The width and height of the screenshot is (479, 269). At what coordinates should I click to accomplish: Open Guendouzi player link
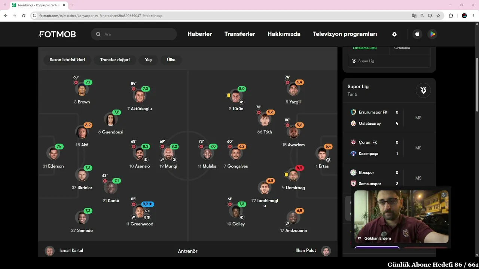coord(111,132)
